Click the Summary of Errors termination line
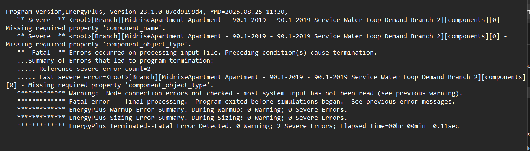This screenshot has width=530, height=151. point(116,61)
